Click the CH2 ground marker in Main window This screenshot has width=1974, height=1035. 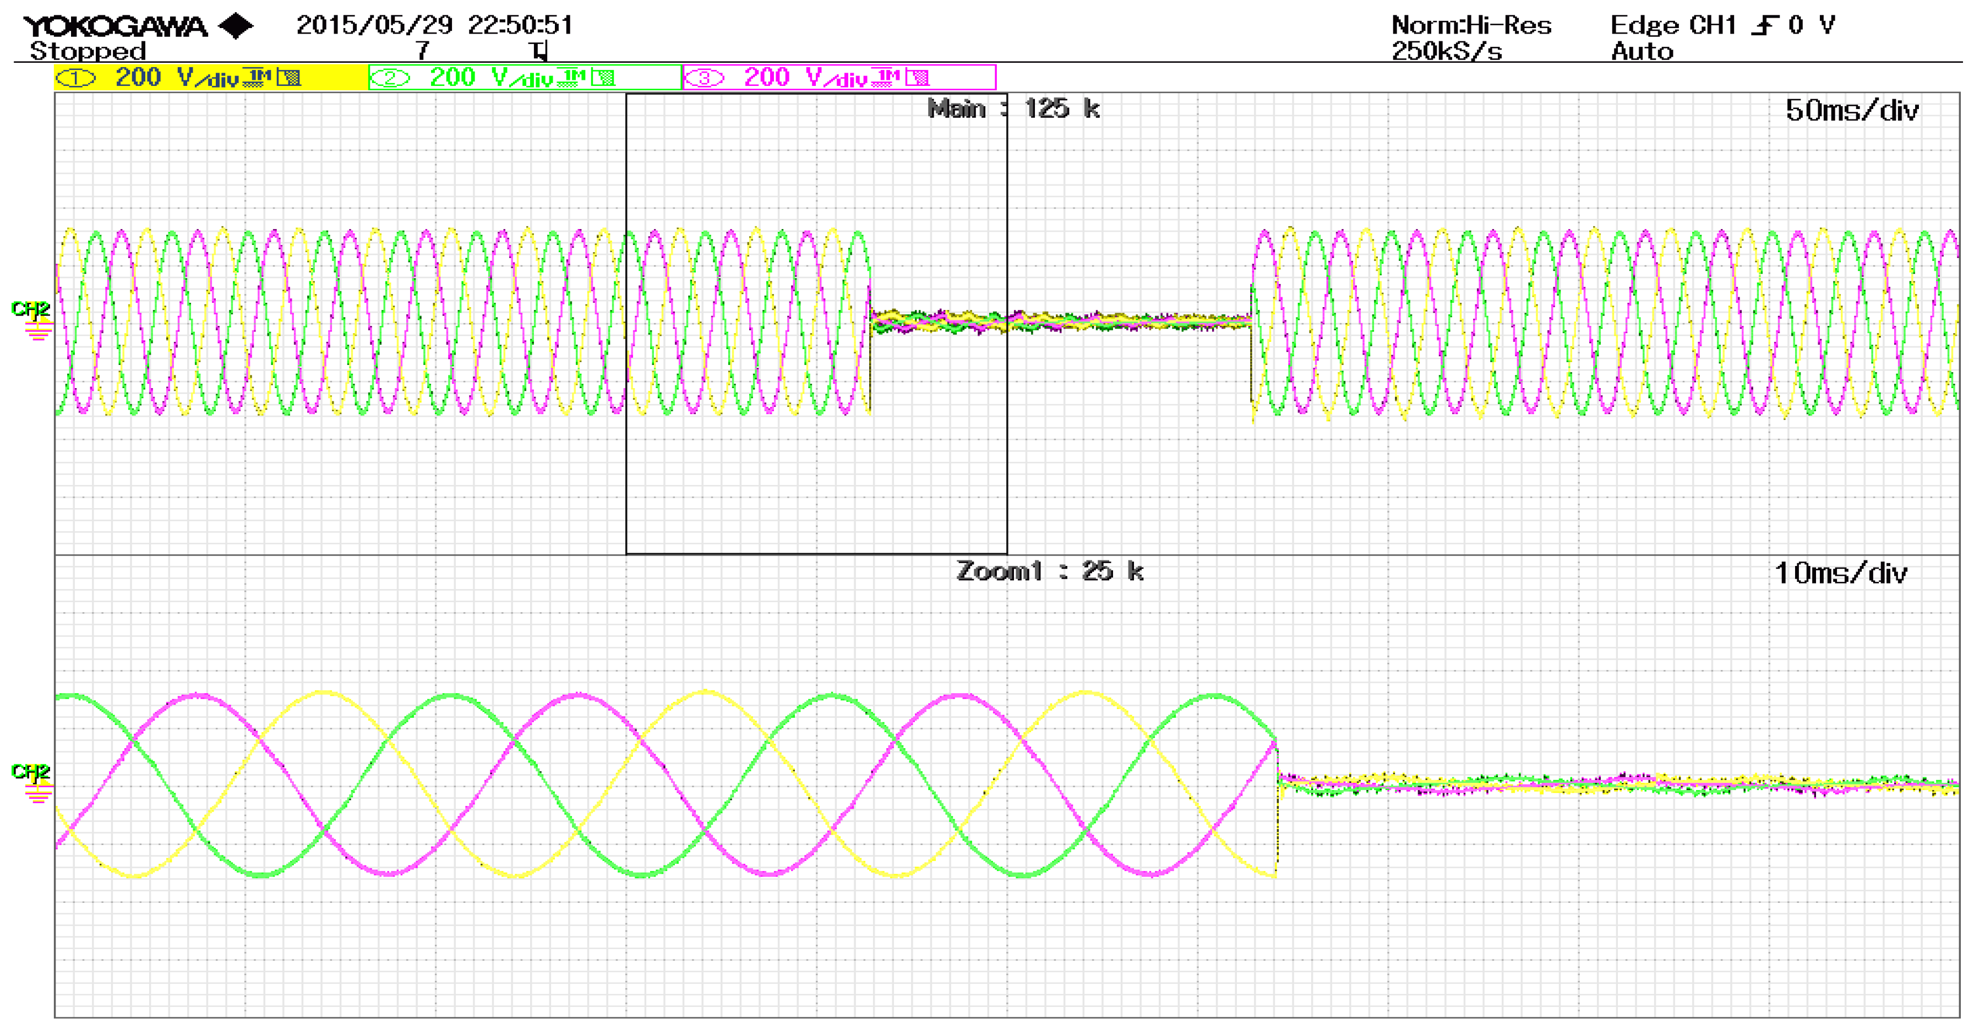point(32,320)
